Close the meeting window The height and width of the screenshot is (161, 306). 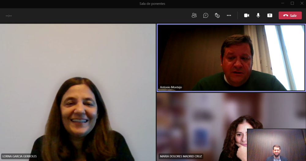coord(302,3)
